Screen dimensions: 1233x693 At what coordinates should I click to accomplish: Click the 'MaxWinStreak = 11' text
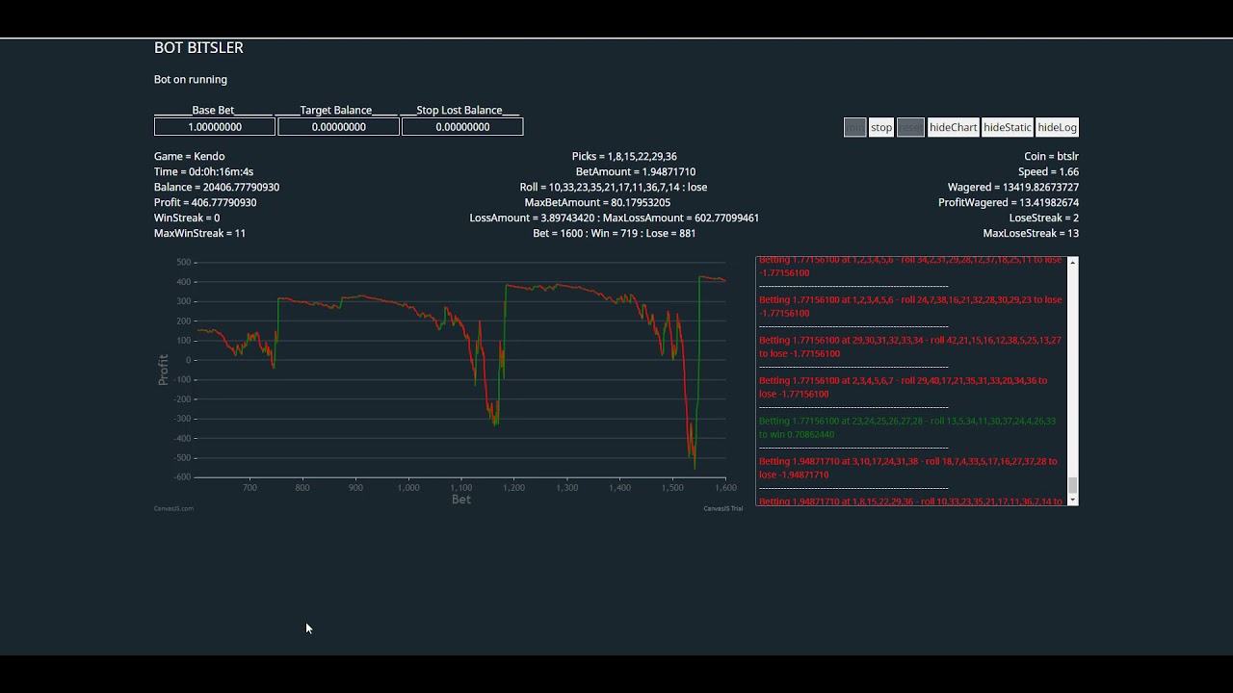pos(200,233)
